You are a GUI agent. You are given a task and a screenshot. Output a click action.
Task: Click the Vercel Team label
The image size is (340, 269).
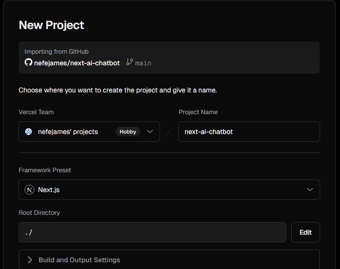36,112
